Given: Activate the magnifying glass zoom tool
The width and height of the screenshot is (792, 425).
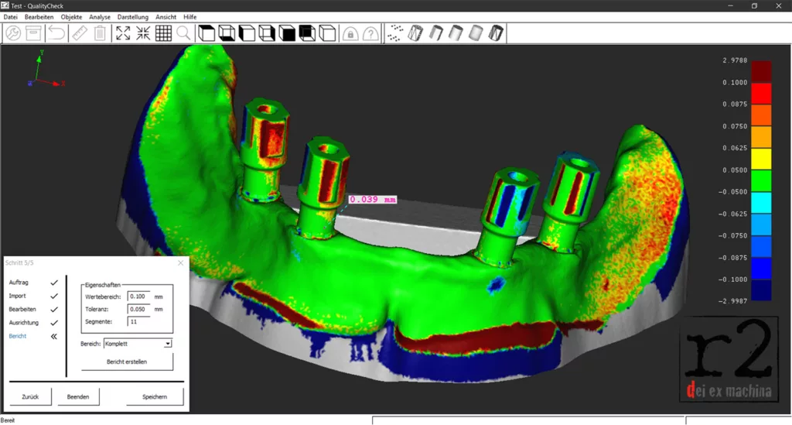Looking at the screenshot, I should (183, 33).
